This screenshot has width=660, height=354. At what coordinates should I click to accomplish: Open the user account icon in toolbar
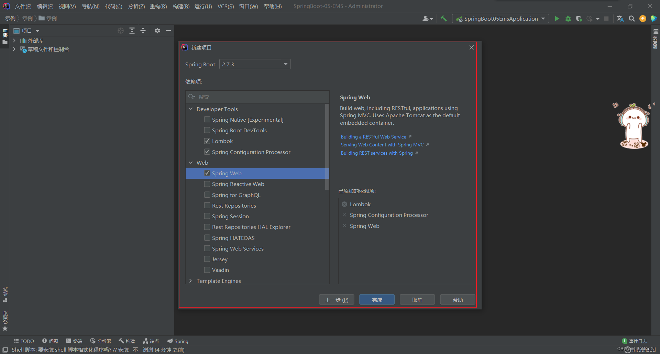point(427,19)
